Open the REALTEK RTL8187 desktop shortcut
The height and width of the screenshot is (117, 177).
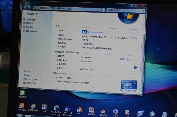(68, 111)
